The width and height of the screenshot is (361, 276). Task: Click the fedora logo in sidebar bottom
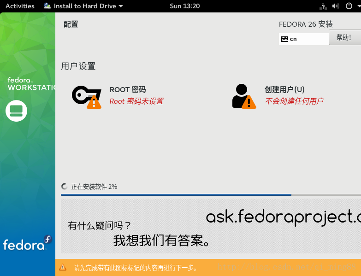point(27,243)
